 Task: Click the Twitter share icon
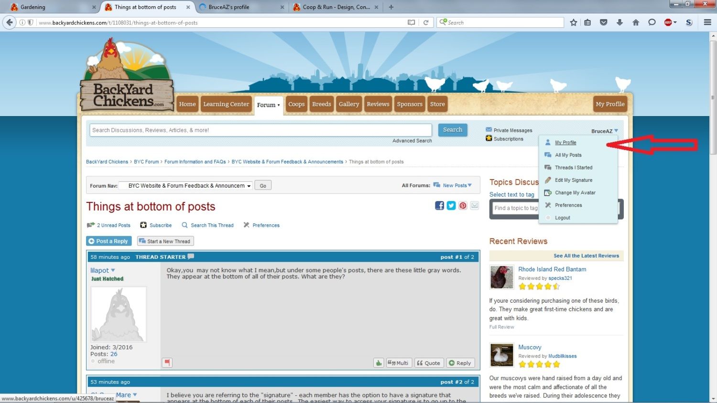click(x=451, y=205)
